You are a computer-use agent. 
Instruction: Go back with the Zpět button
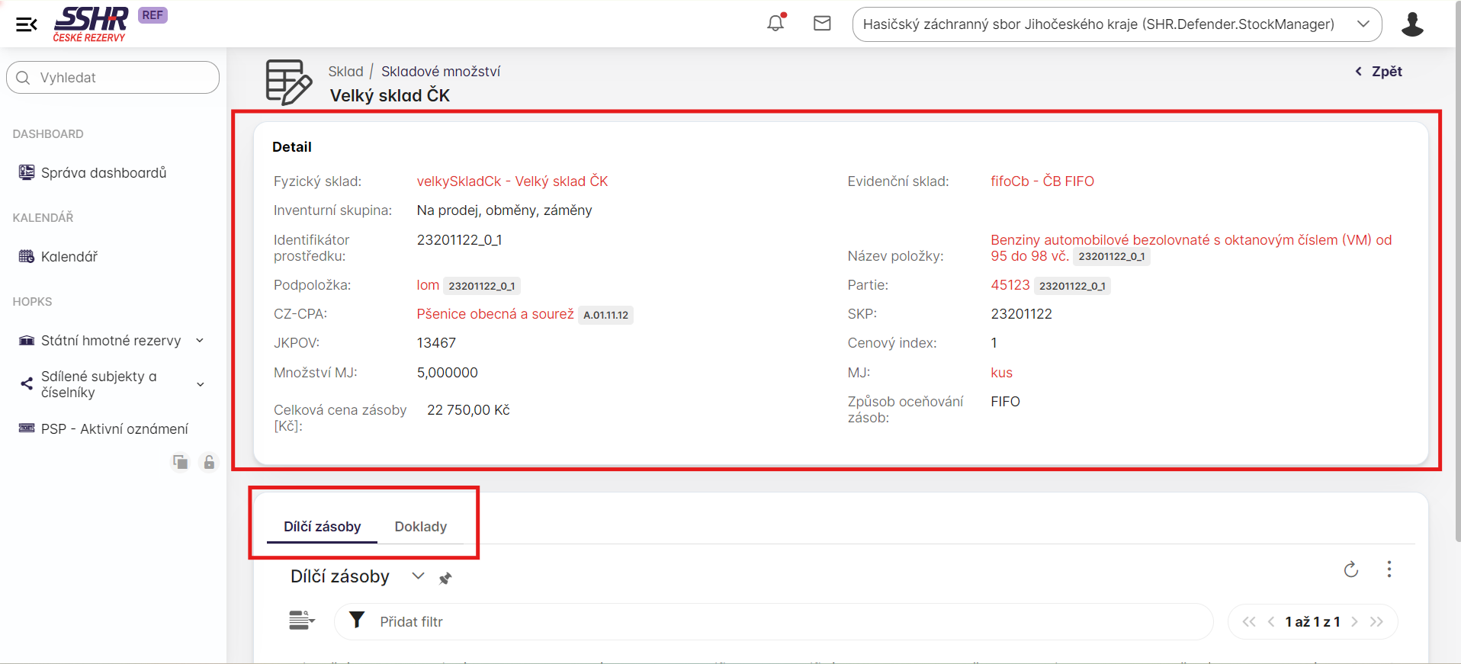pos(1379,72)
